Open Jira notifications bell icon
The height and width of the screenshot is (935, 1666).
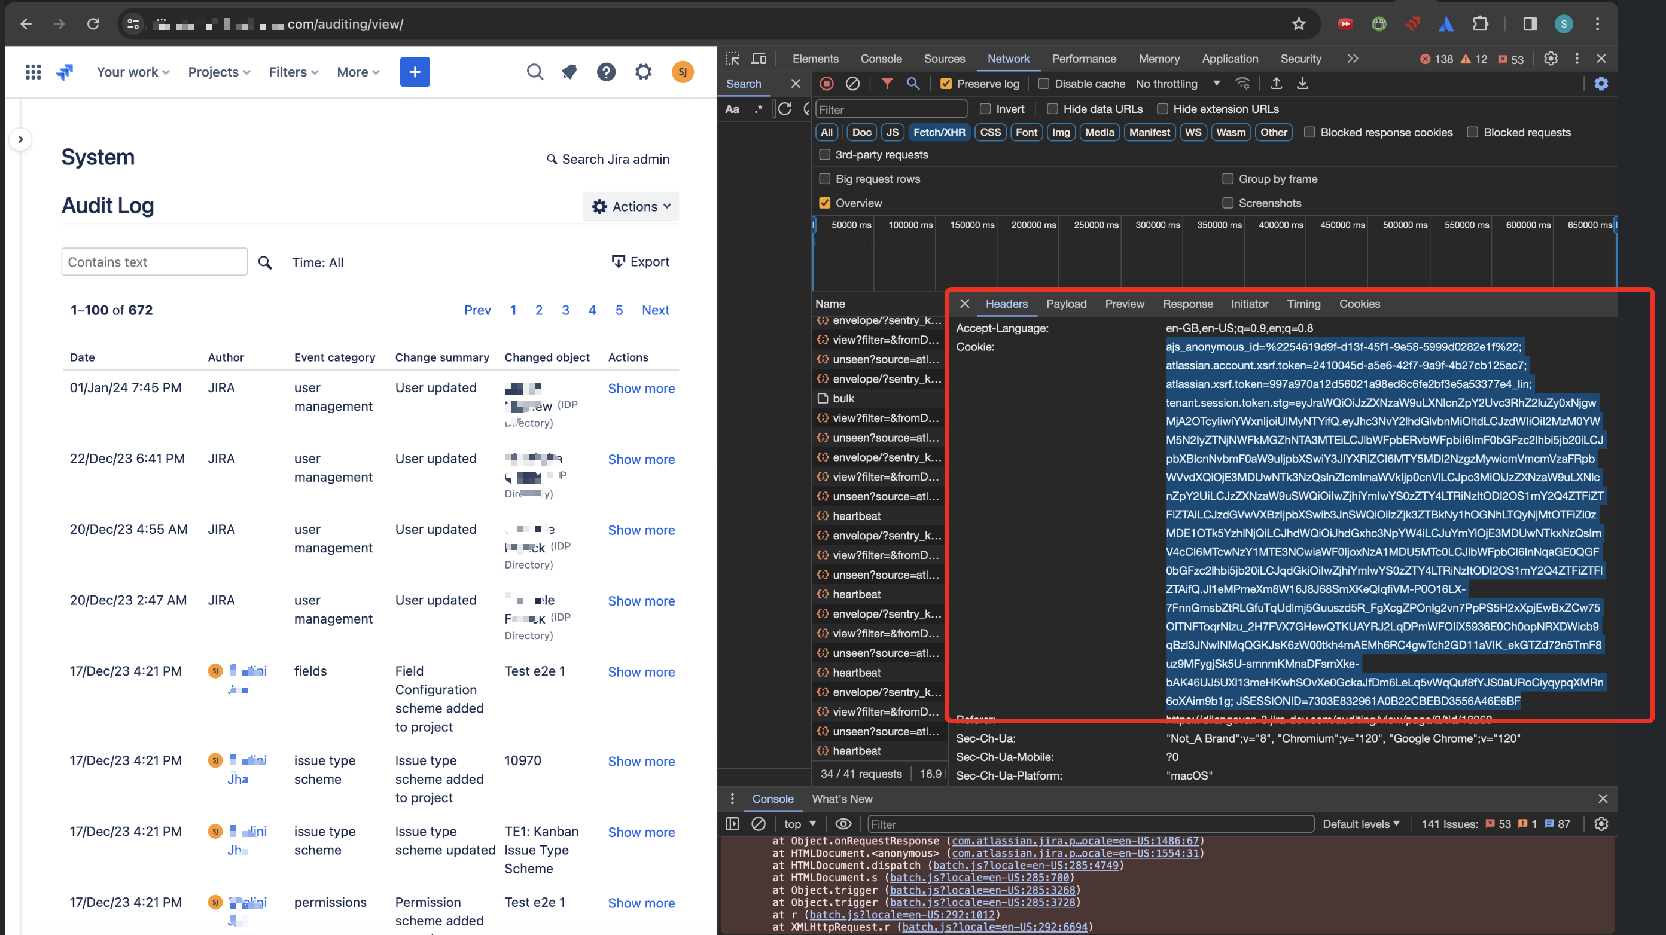point(569,72)
